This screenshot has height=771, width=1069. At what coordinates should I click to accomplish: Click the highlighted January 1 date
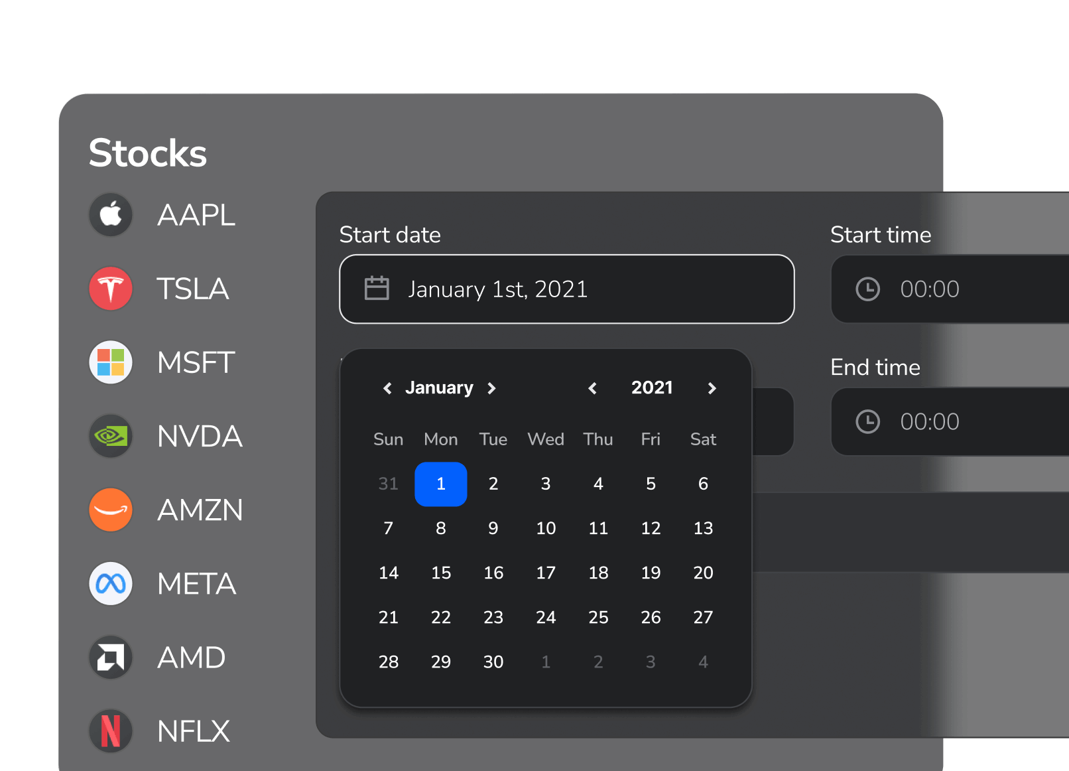[x=440, y=484]
